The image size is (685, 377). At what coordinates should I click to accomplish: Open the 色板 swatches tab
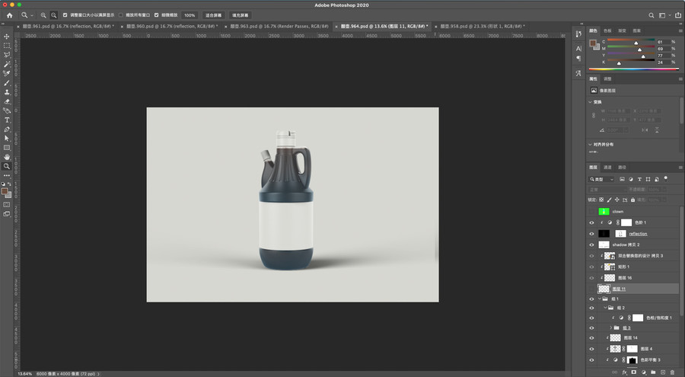click(x=607, y=31)
